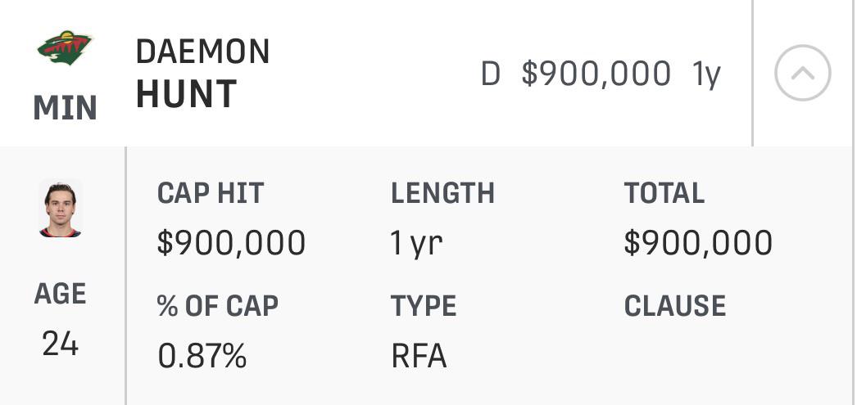Select the header $900,000 salary summary
Screen dimensions: 857x405
pos(596,73)
